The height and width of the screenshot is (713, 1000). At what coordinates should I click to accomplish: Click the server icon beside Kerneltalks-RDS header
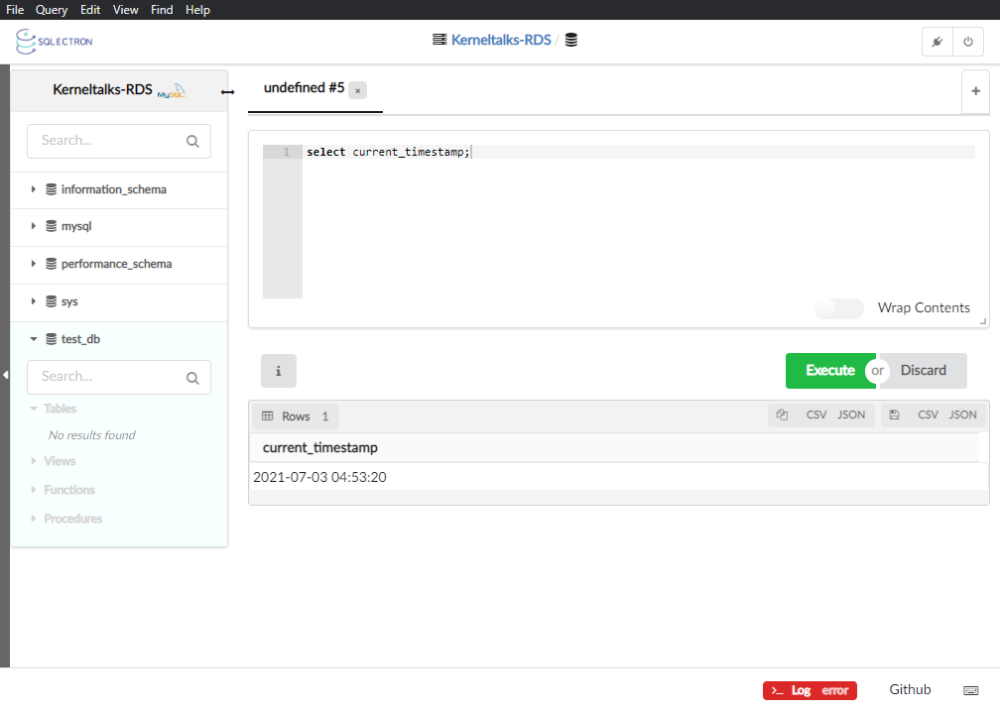pos(439,40)
